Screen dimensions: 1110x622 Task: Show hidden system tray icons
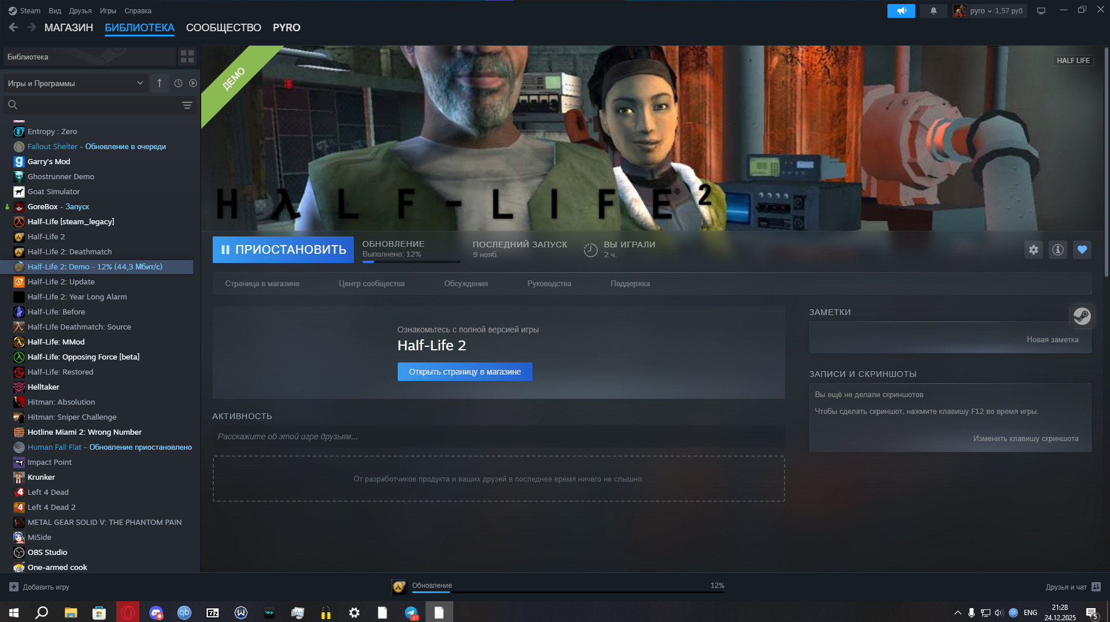958,613
